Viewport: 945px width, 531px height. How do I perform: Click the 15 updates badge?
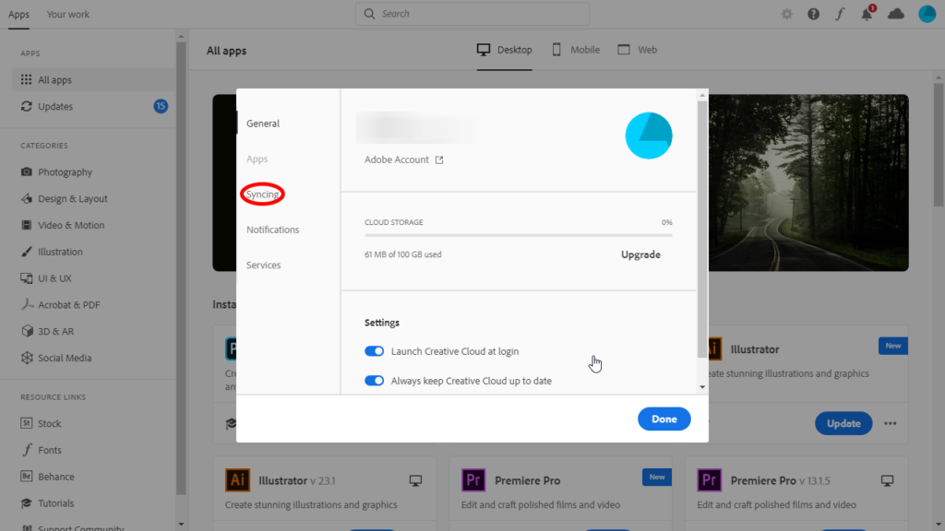click(x=161, y=106)
